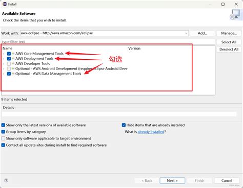Click the Manage... button
Image resolution: width=243 pixels, height=188 pixels.
tap(229, 33)
